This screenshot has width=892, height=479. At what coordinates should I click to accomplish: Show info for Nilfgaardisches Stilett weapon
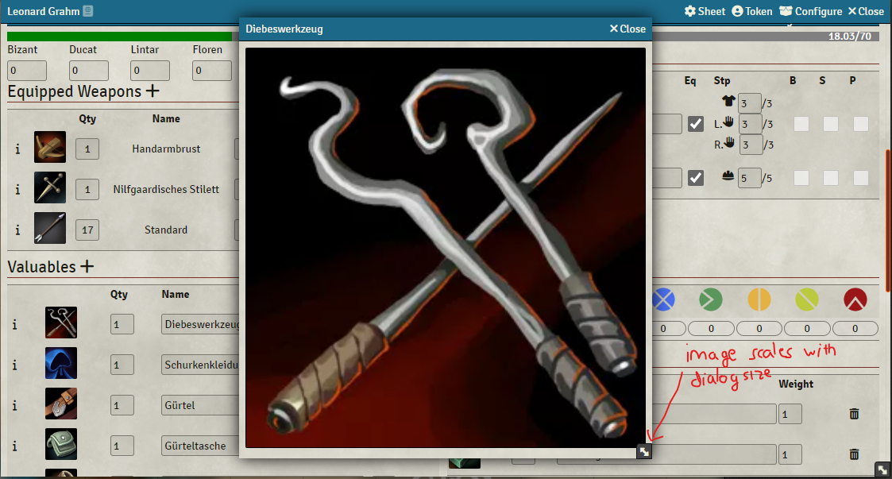point(17,189)
